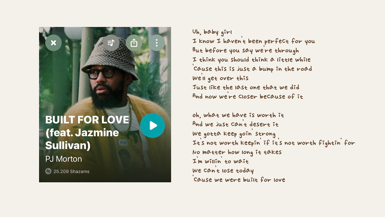
Task: Click final lyric 'Cause we were built for love'
Action: click(239, 180)
